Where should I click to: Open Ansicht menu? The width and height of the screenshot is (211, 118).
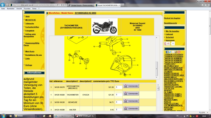point(19,9)
